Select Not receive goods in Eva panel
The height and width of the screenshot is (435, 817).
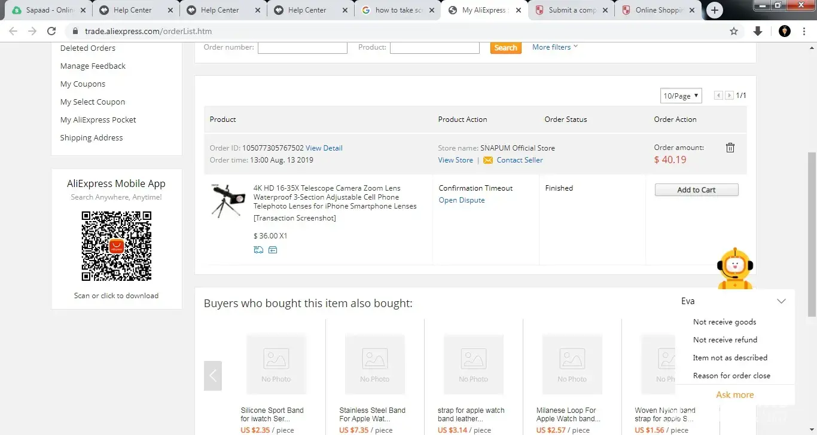[724, 322]
